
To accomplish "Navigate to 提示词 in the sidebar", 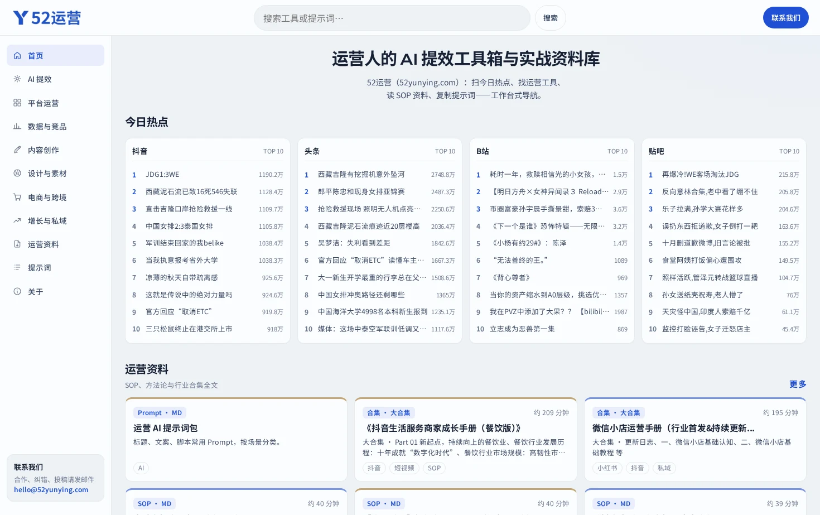I will [x=55, y=268].
